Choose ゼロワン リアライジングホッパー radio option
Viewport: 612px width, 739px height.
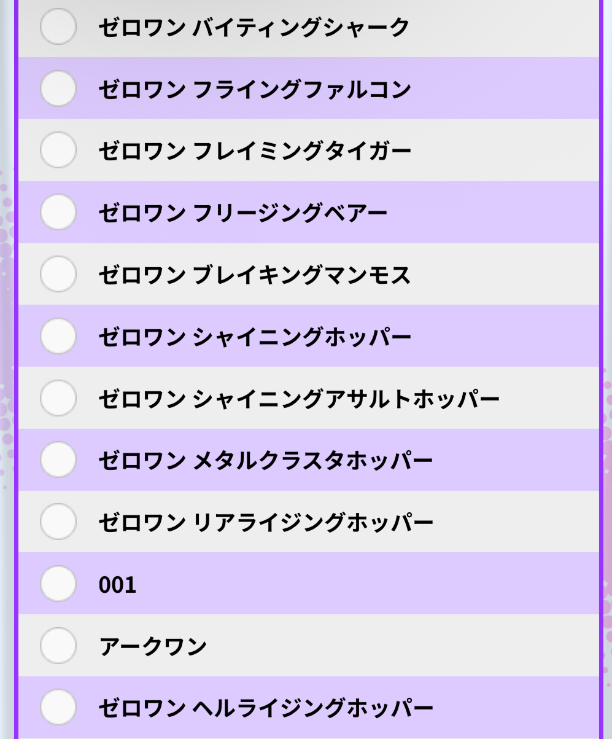(x=58, y=522)
